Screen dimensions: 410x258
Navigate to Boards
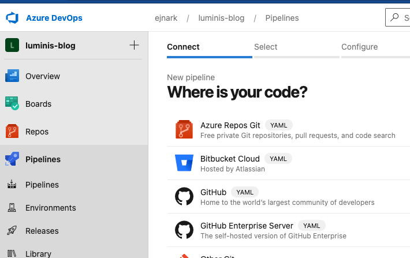pos(39,104)
